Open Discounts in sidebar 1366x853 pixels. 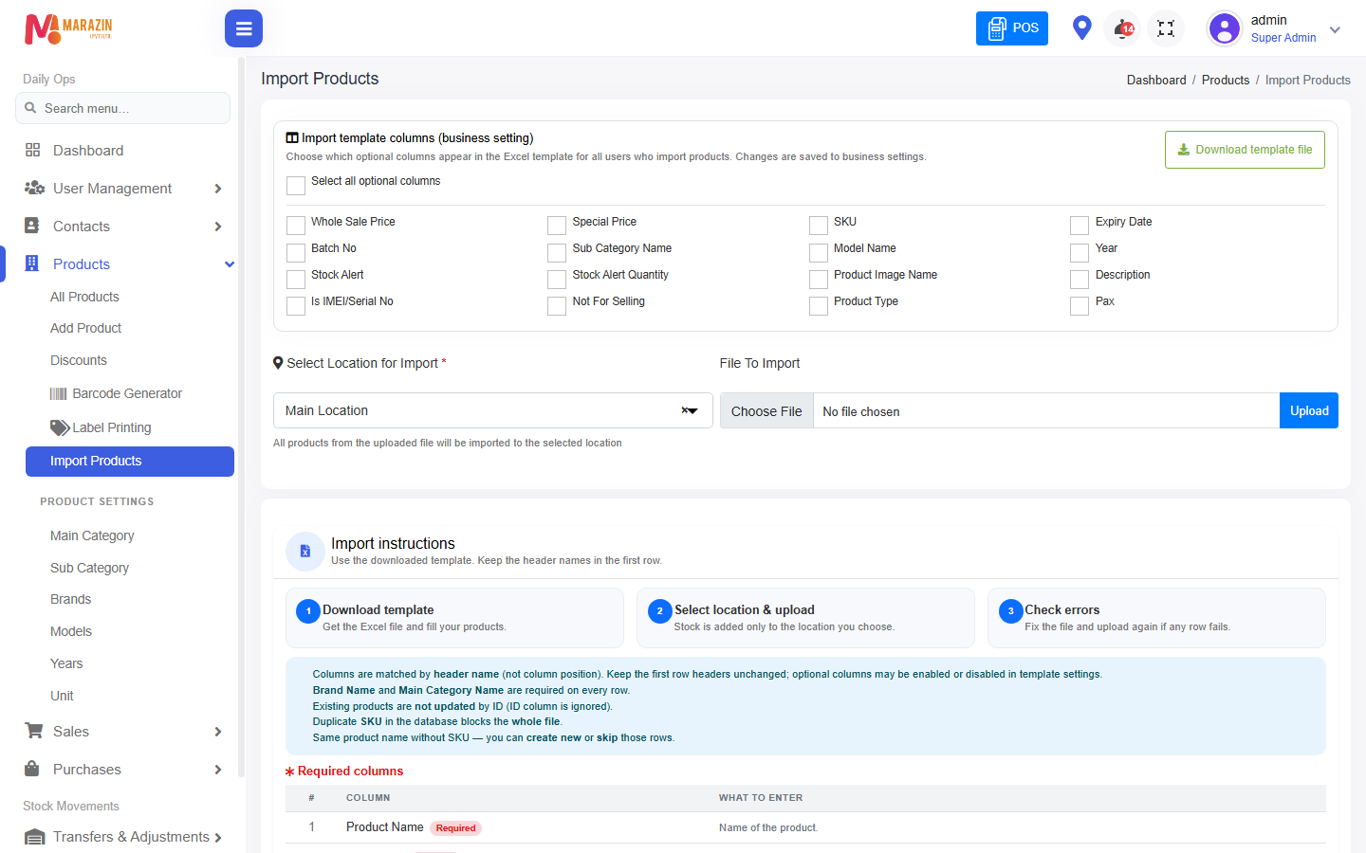79,360
